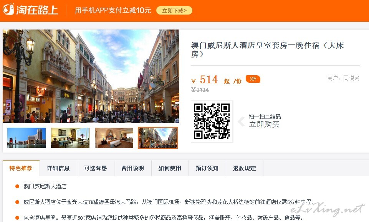Click 用手机APP支付立减10元 promotion text
The width and height of the screenshot is (369, 222).
click(113, 10)
